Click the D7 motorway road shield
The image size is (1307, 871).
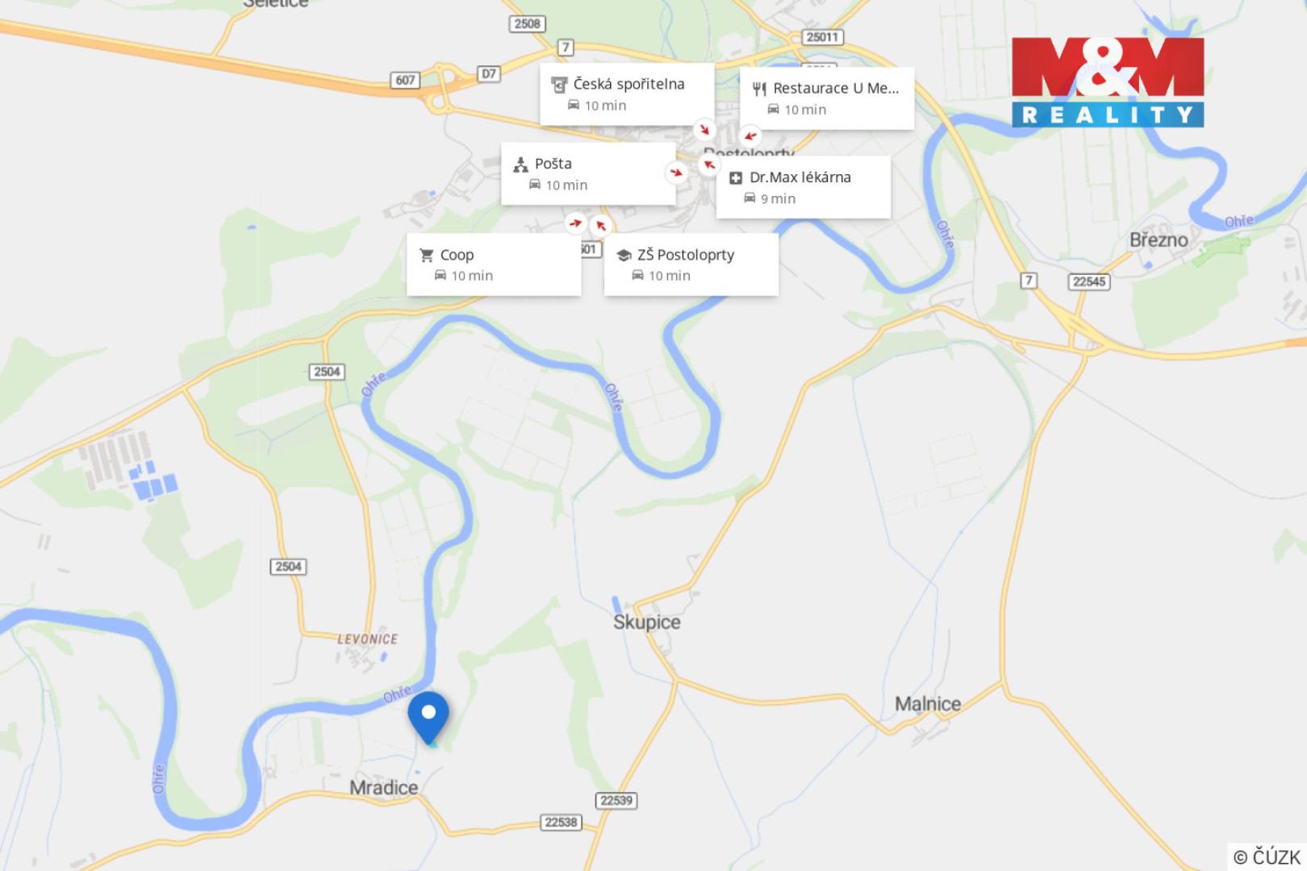point(489,74)
